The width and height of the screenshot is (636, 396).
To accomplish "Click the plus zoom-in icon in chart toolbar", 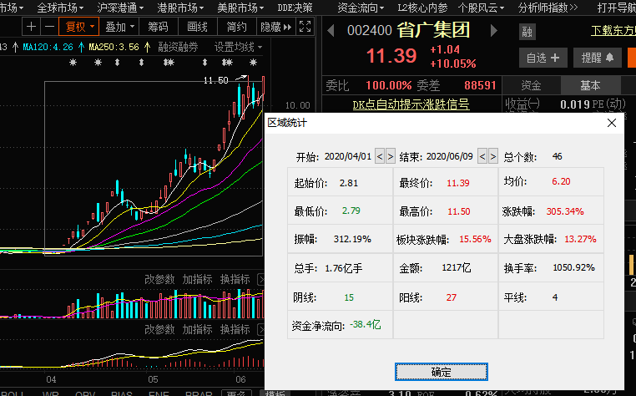I will (32, 27).
